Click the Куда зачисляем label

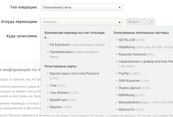[22, 36]
